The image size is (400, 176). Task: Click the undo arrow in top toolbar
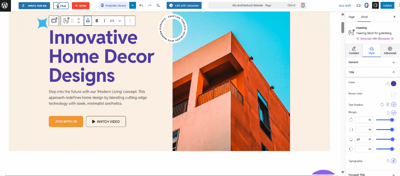point(141,6)
